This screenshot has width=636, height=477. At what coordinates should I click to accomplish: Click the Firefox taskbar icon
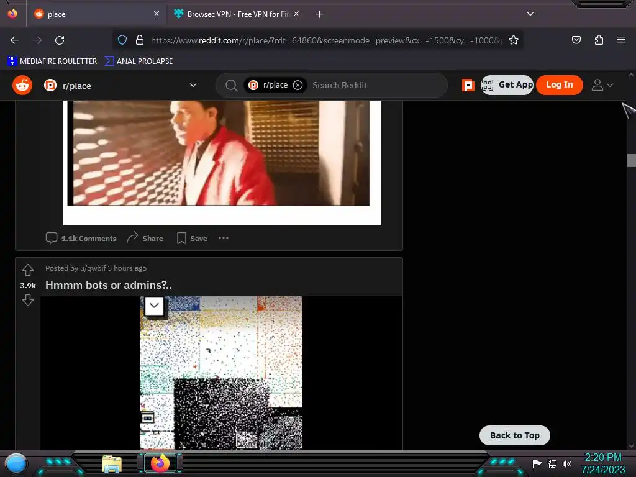[x=160, y=463]
